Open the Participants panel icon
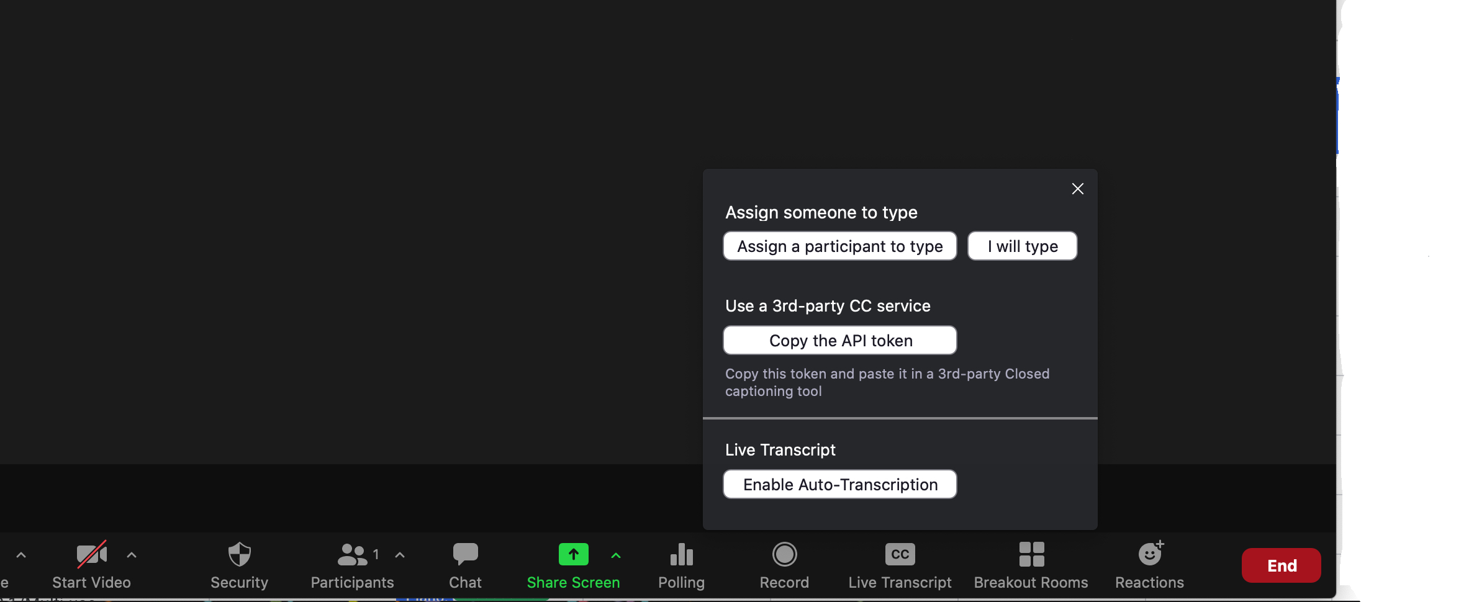The image size is (1474, 602). [352, 554]
